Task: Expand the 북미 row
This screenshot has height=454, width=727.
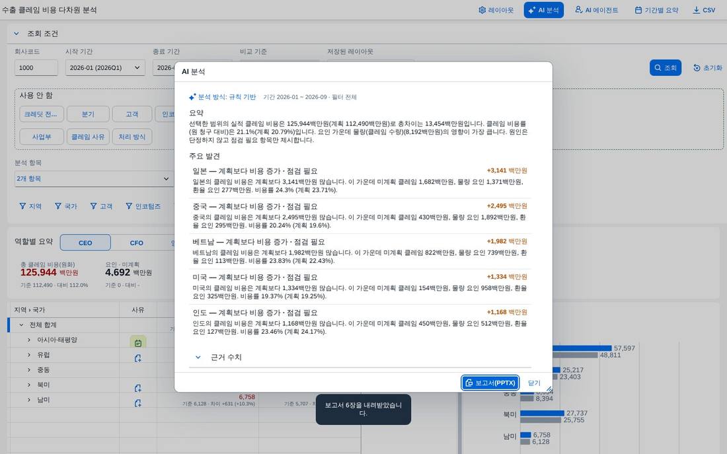Action: [29, 385]
